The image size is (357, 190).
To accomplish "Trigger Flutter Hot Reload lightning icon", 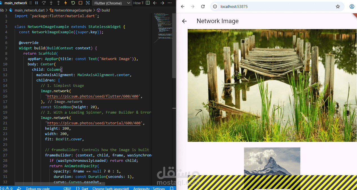I will (x=66, y=3).
